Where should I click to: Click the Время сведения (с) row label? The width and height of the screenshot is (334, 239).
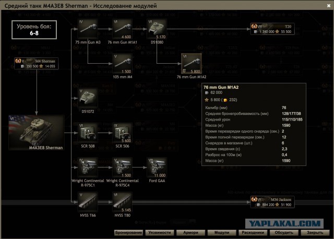click(223, 149)
